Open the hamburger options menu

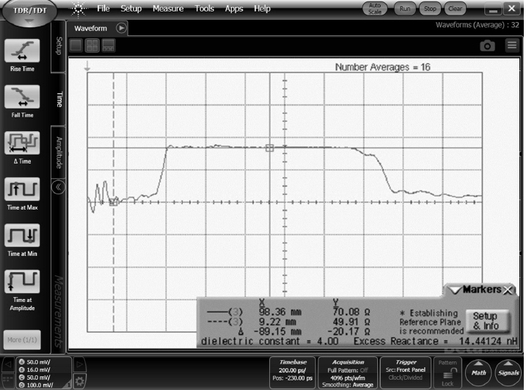point(512,45)
